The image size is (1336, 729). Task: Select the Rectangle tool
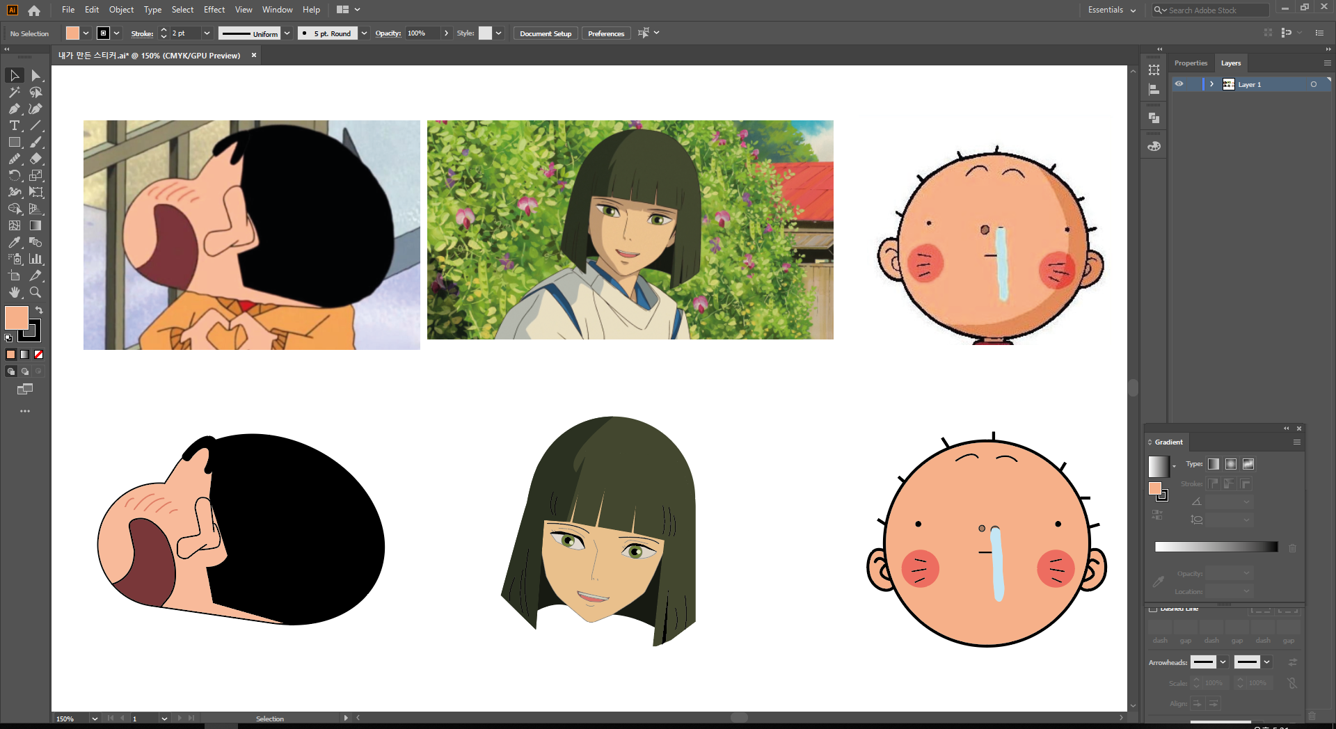tap(14, 142)
